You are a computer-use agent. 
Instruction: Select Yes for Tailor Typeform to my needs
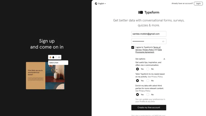click(138, 81)
